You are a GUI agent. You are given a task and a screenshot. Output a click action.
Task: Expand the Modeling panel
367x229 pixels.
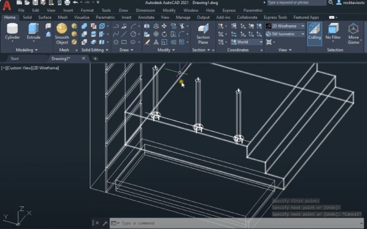[x=26, y=50]
